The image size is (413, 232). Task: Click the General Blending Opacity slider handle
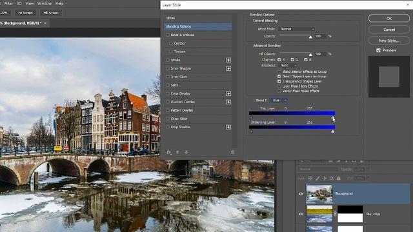click(310, 37)
